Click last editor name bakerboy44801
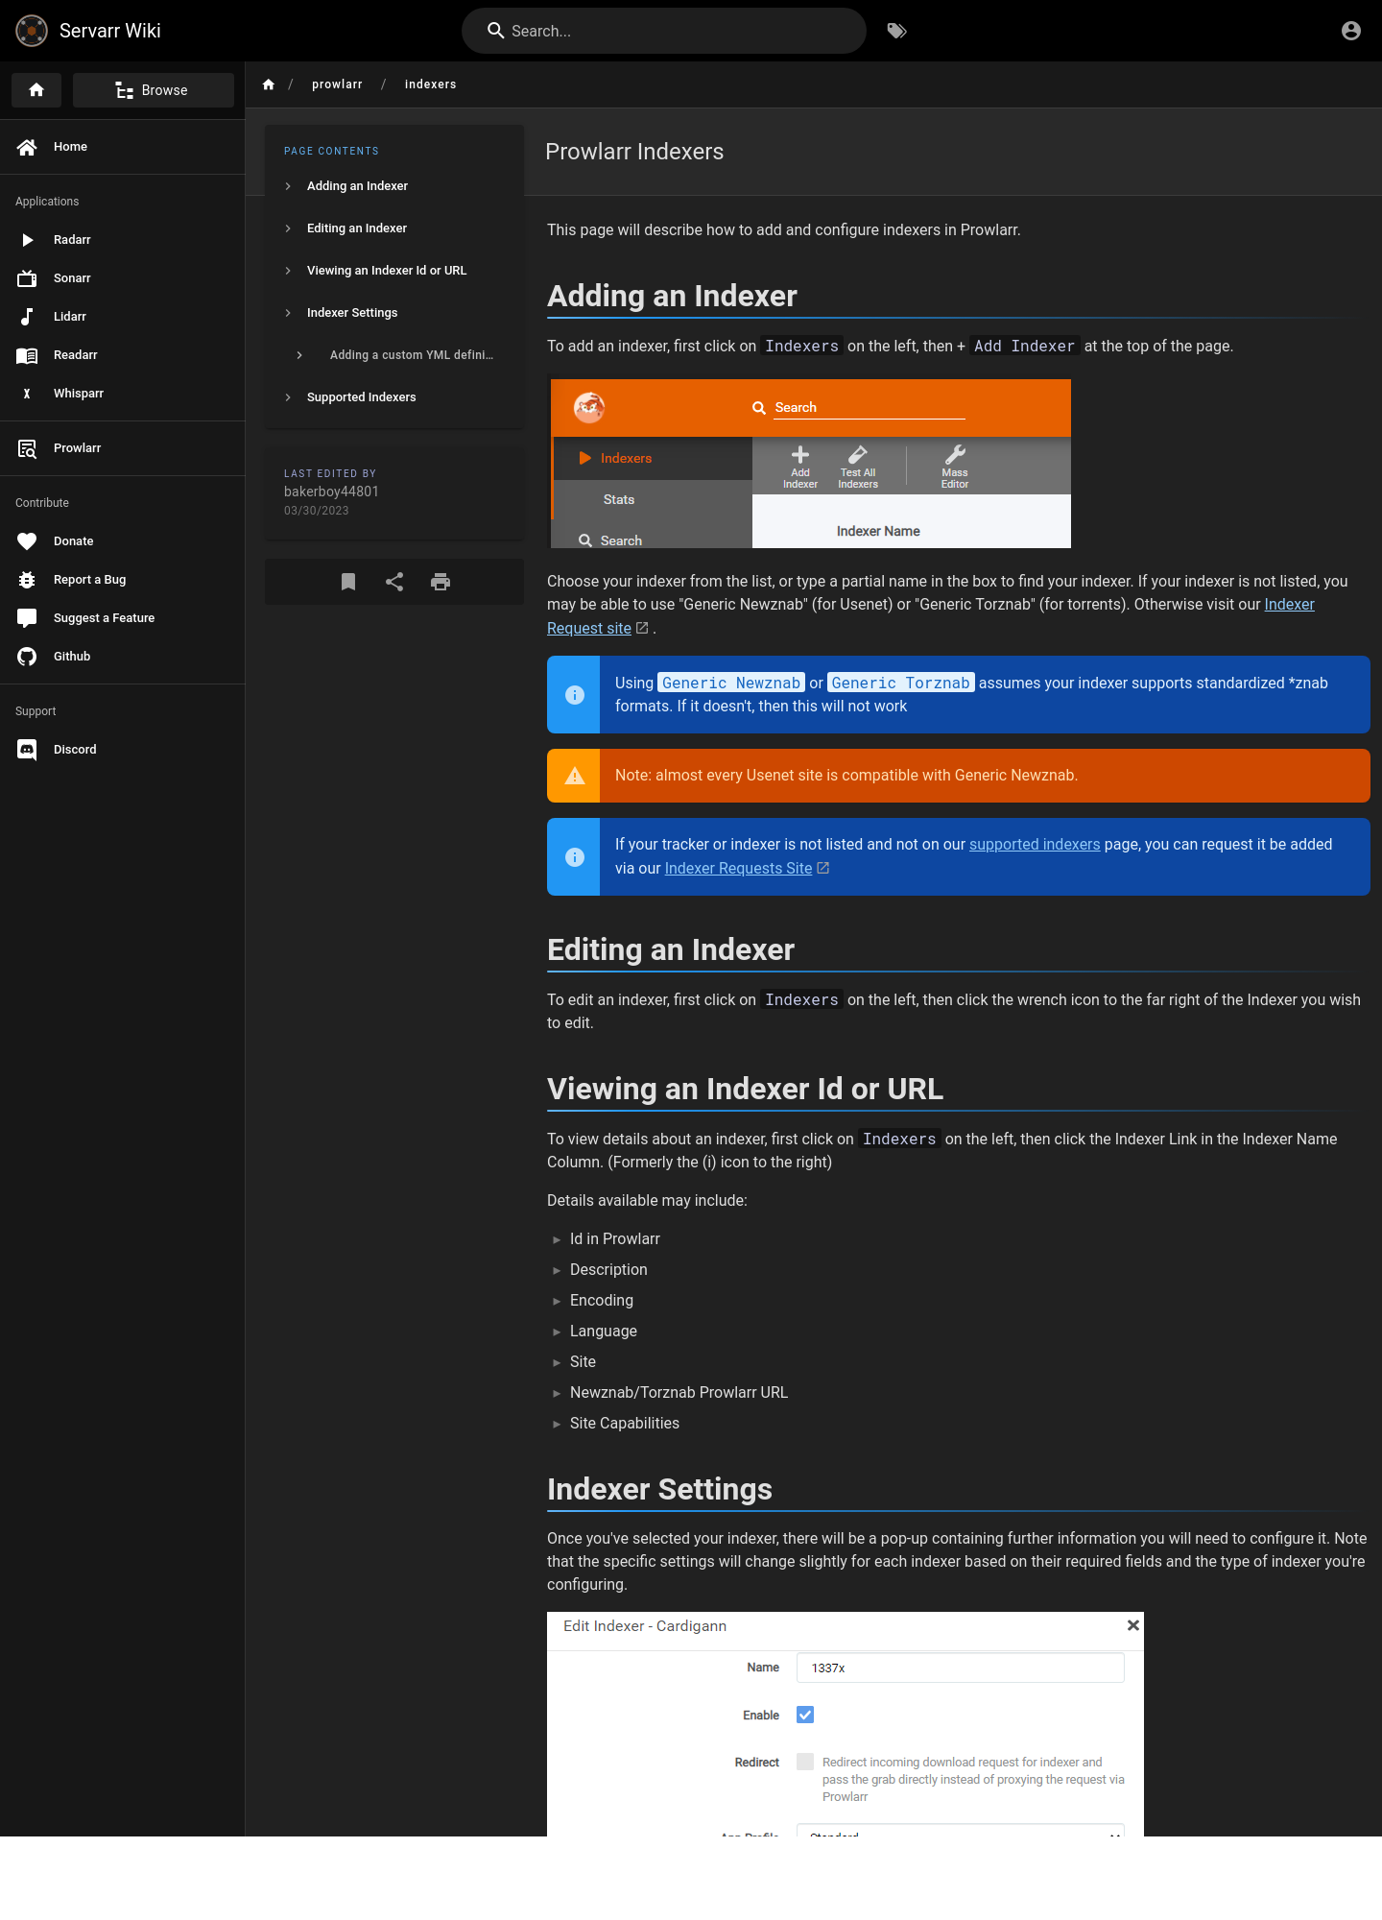 (x=331, y=492)
